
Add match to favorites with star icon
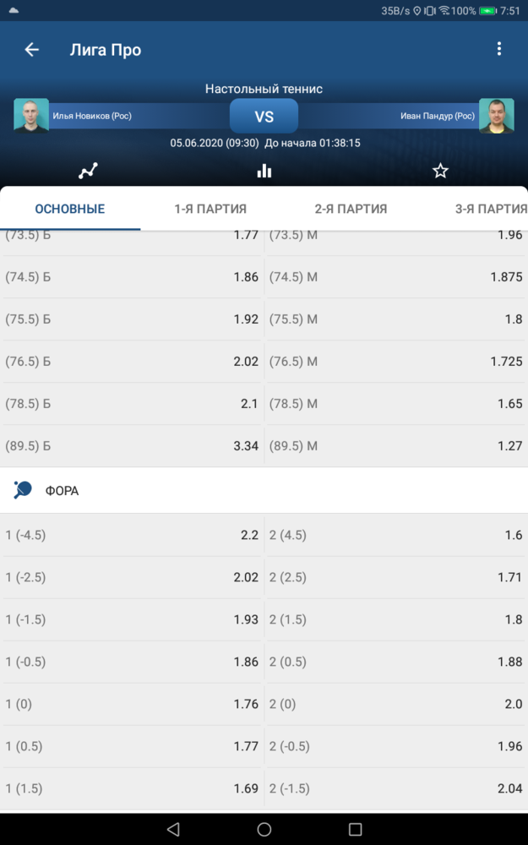pos(440,171)
